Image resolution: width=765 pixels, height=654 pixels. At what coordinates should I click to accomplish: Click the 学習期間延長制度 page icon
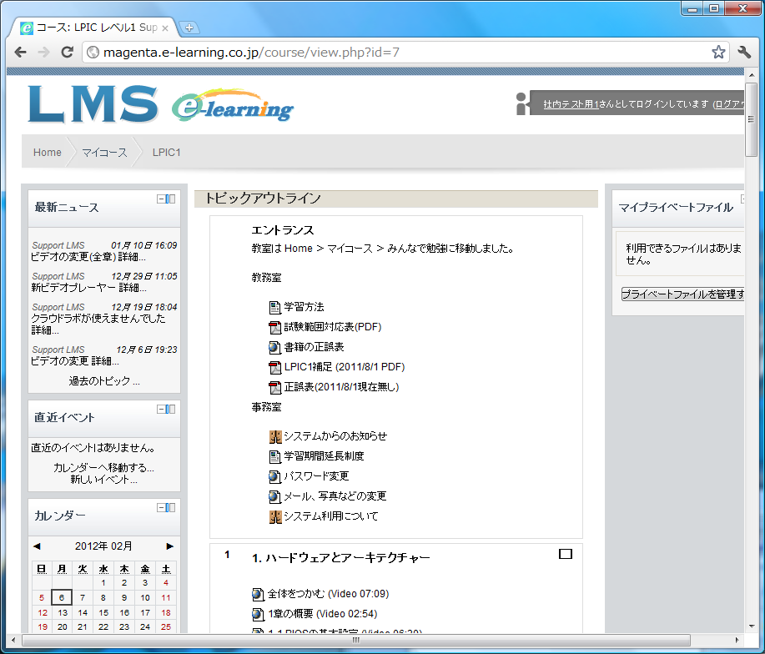coord(274,456)
